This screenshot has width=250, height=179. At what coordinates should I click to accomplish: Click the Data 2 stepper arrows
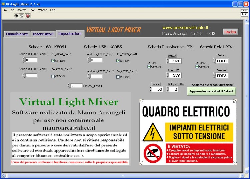click(x=167, y=61)
